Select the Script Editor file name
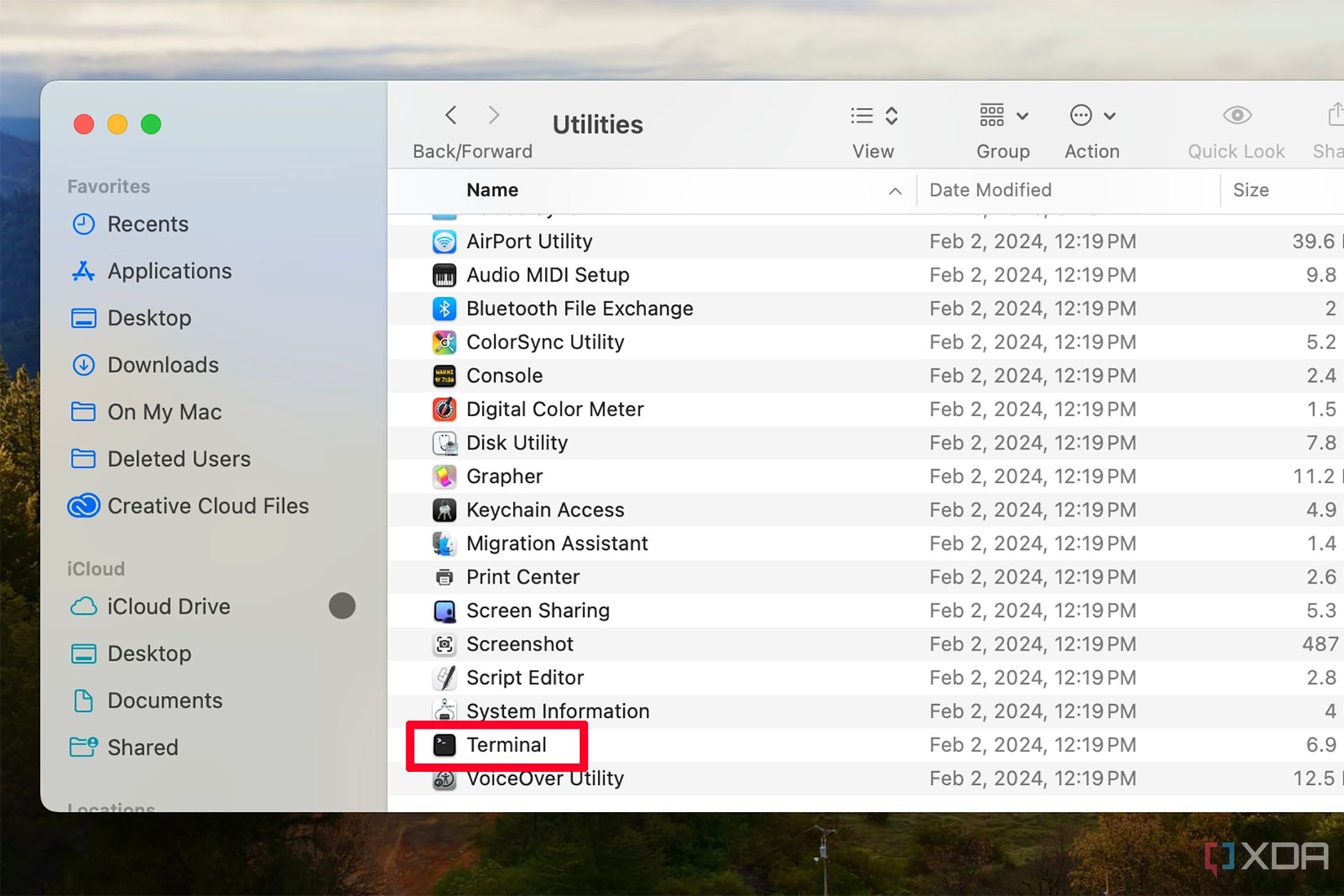The height and width of the screenshot is (896, 1344). (525, 678)
